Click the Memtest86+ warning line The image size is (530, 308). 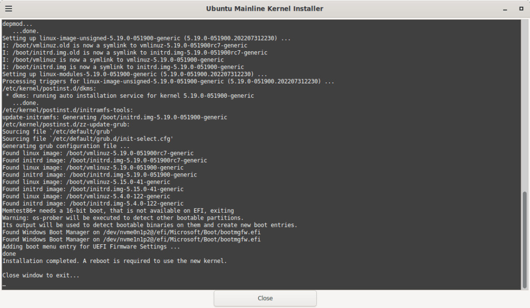[x=118, y=211]
